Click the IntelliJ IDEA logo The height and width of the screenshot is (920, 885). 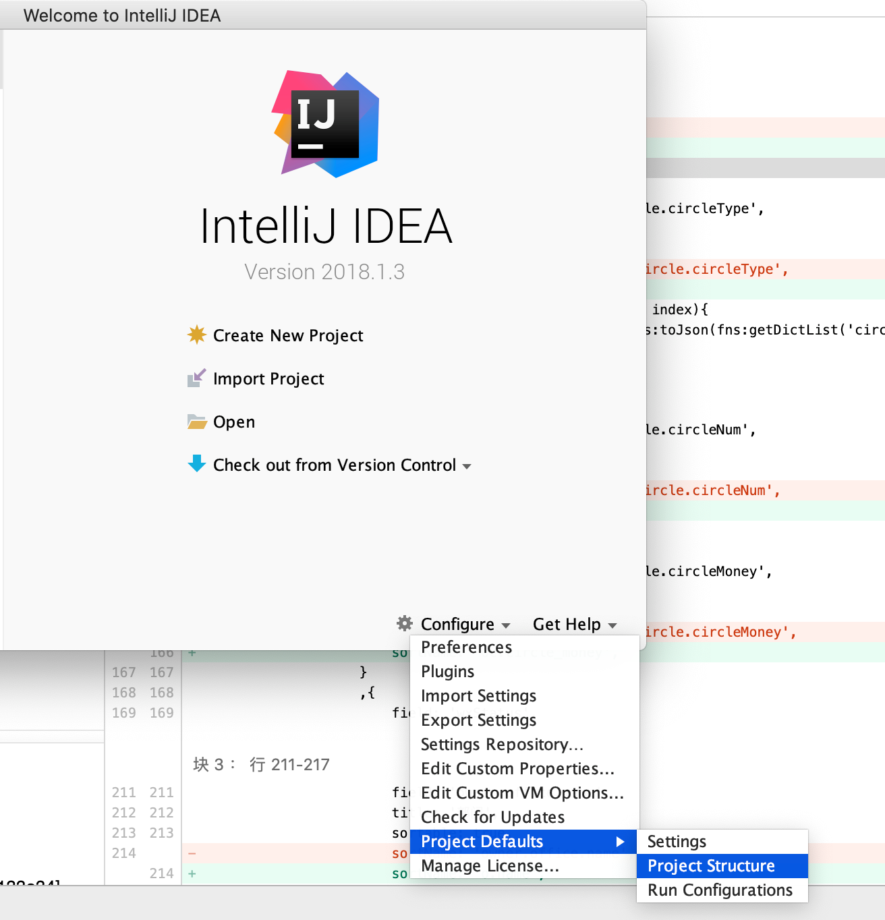[x=326, y=124]
